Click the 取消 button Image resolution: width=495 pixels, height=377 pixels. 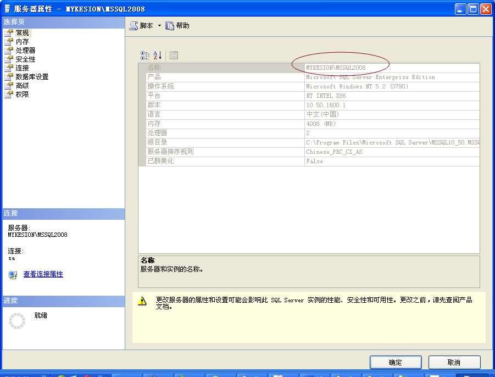[454, 362]
